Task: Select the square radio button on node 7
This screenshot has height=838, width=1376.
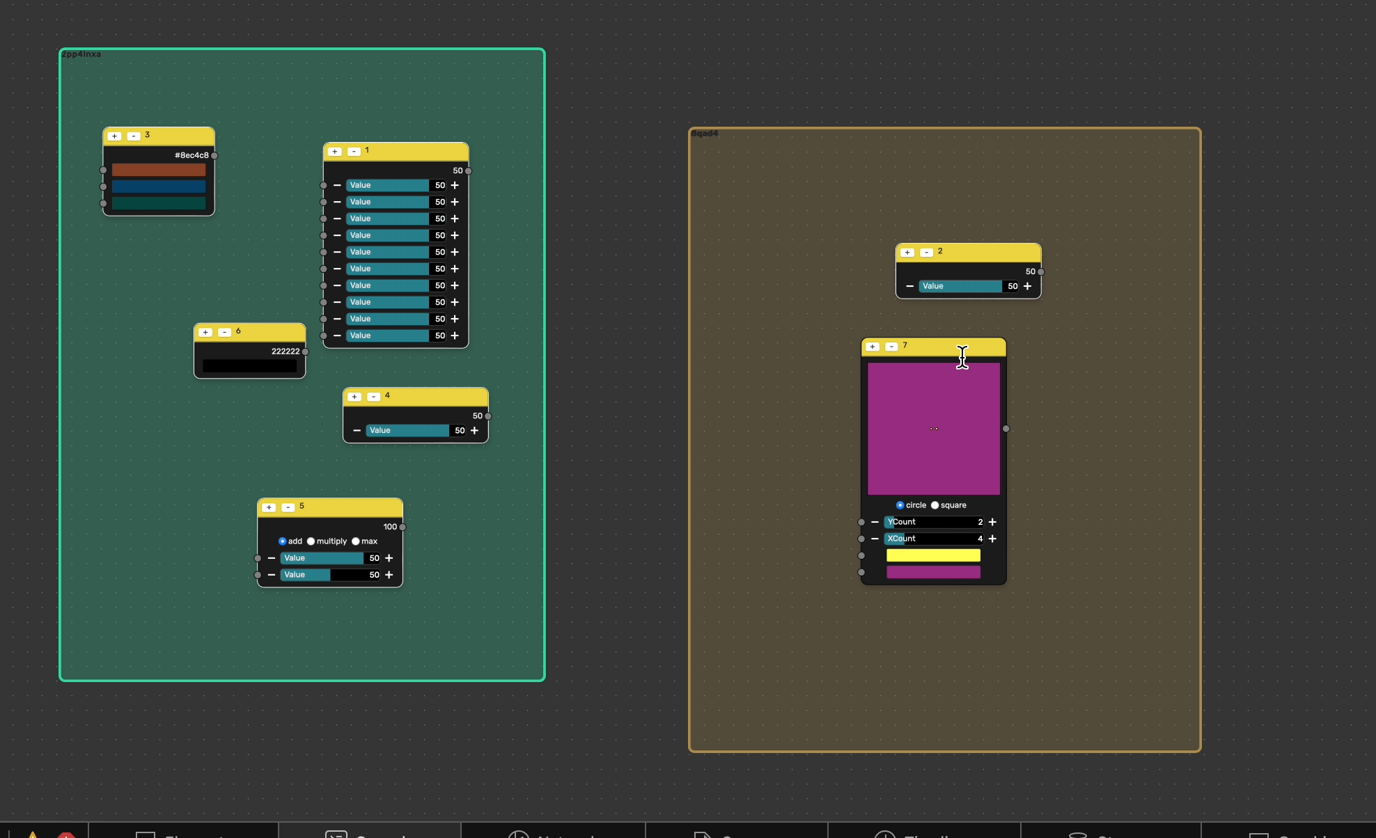Action: tap(936, 505)
